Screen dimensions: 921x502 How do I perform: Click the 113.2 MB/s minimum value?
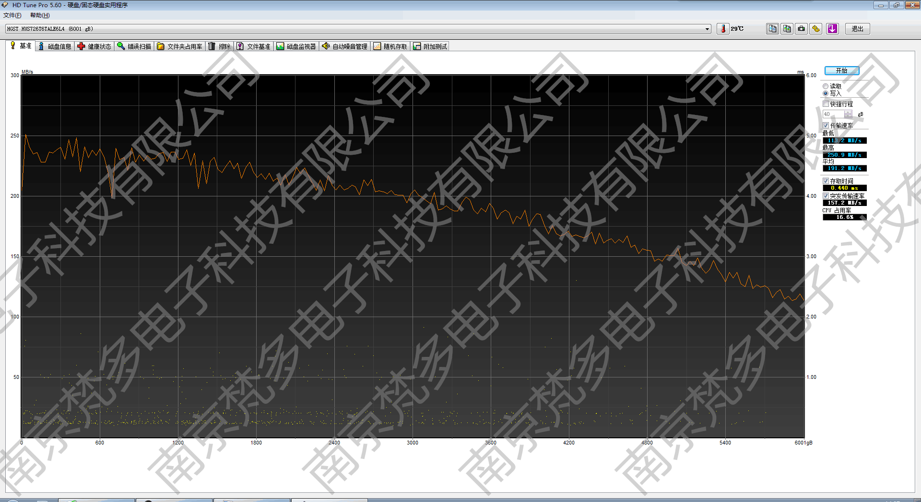[x=845, y=140]
